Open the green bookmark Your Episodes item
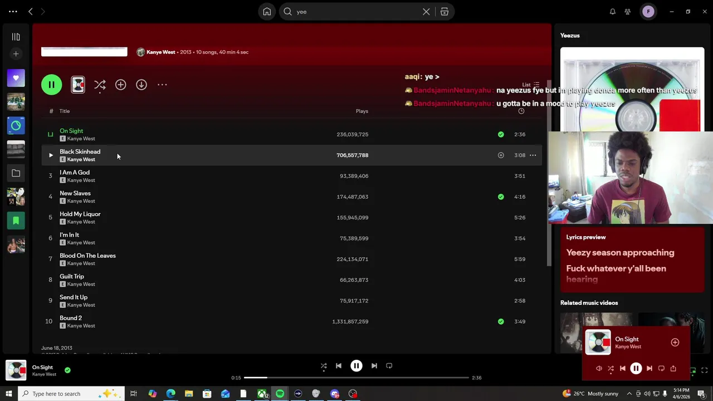The image size is (713, 401). 16,221
